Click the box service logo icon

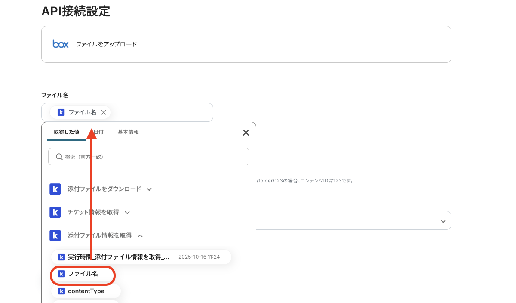point(60,44)
